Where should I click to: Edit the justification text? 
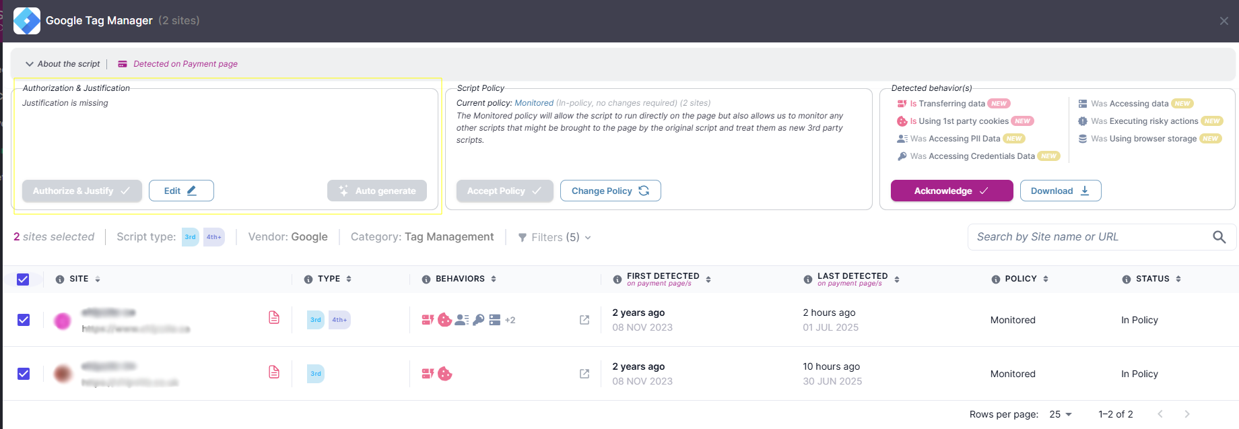pyautogui.click(x=181, y=191)
